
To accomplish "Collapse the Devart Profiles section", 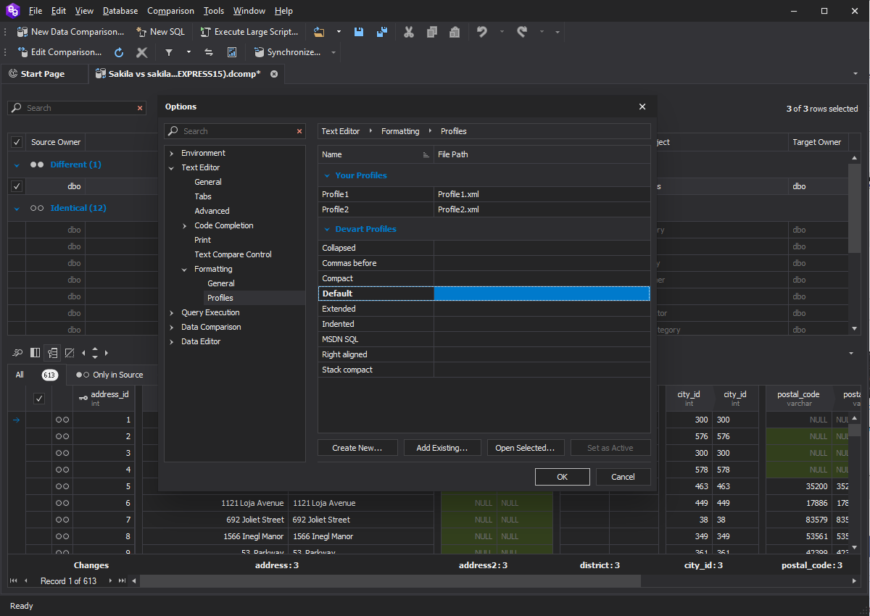I will coord(326,229).
